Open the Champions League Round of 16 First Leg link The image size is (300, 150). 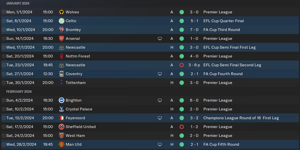241,118
